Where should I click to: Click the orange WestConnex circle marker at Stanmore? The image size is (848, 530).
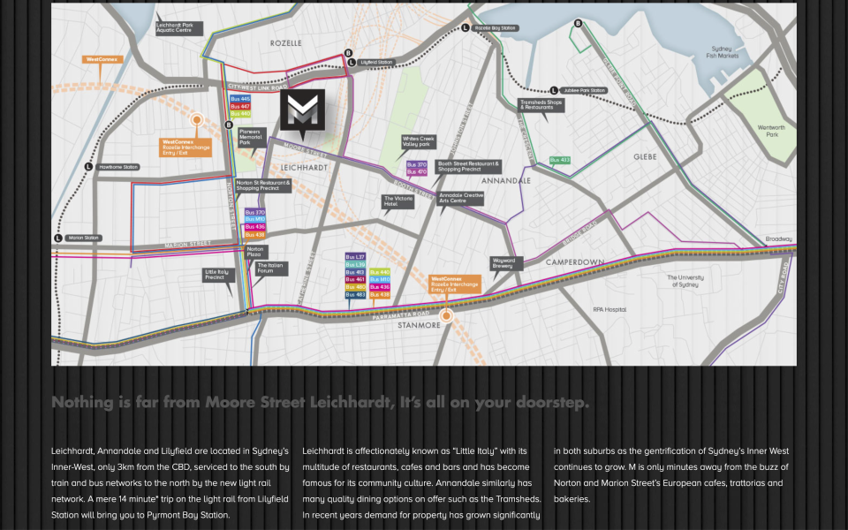pos(446,316)
